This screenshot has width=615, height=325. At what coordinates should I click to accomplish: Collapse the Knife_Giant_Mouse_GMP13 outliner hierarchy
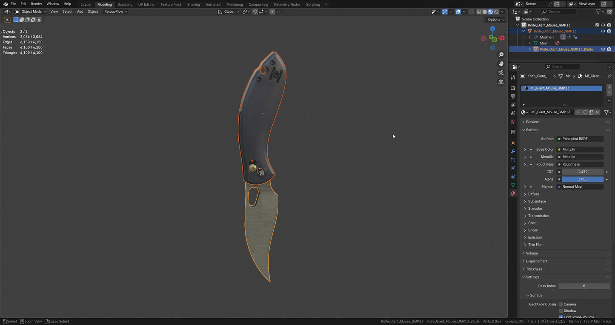coord(518,25)
